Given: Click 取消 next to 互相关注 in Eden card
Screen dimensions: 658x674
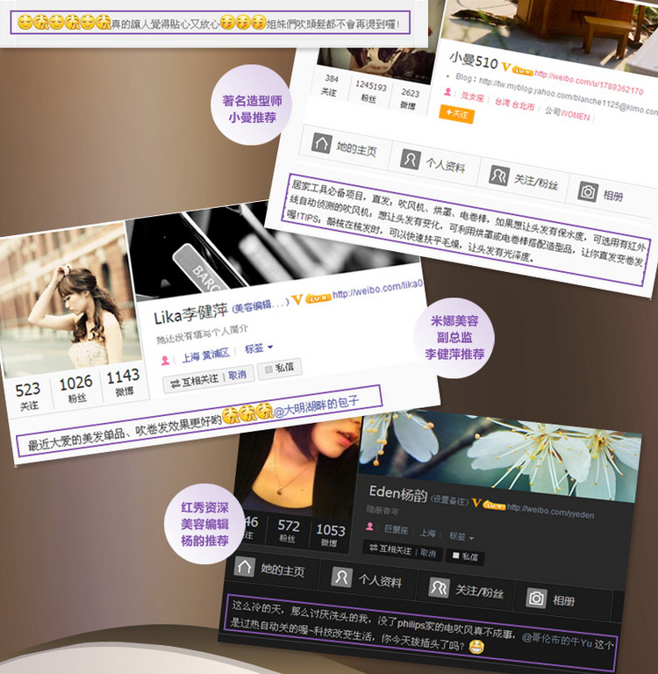Looking at the screenshot, I should [x=428, y=553].
